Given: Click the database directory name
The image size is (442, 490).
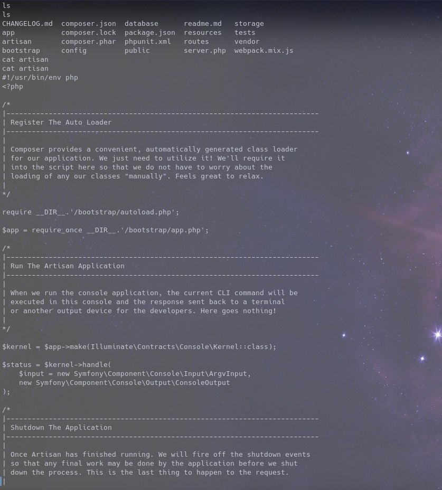Looking at the screenshot, I should [x=142, y=24].
